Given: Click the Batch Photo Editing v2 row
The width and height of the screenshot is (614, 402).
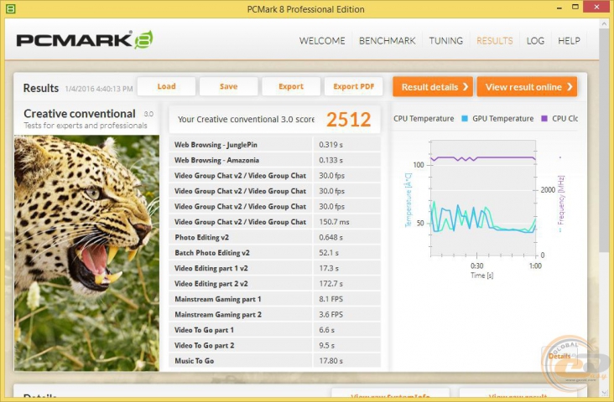Looking at the screenshot, I should click(x=274, y=253).
